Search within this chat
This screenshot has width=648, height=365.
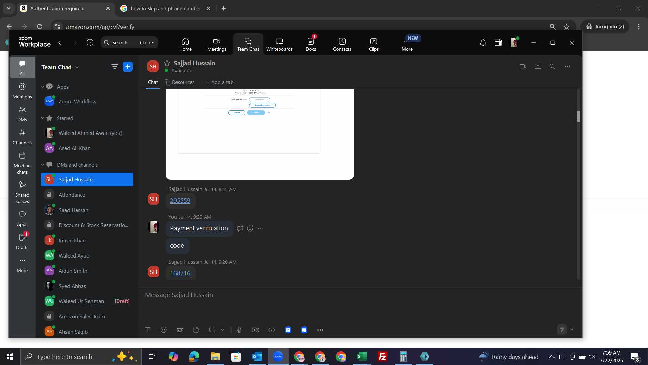(x=552, y=66)
